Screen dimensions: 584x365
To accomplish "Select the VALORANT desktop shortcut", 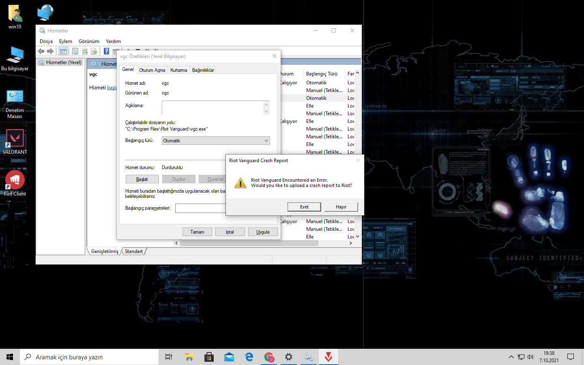I will (x=15, y=142).
